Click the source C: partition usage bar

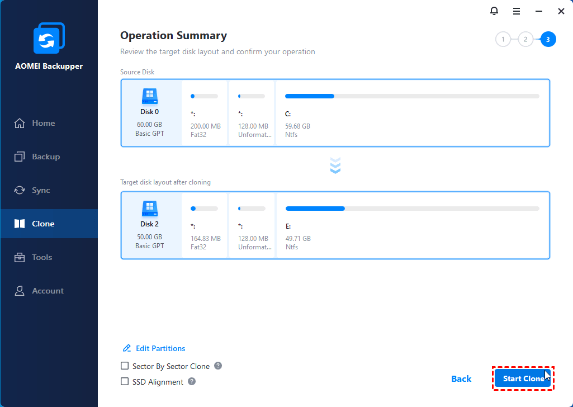(412, 96)
